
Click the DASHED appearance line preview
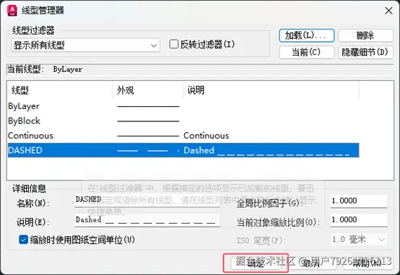(148, 151)
